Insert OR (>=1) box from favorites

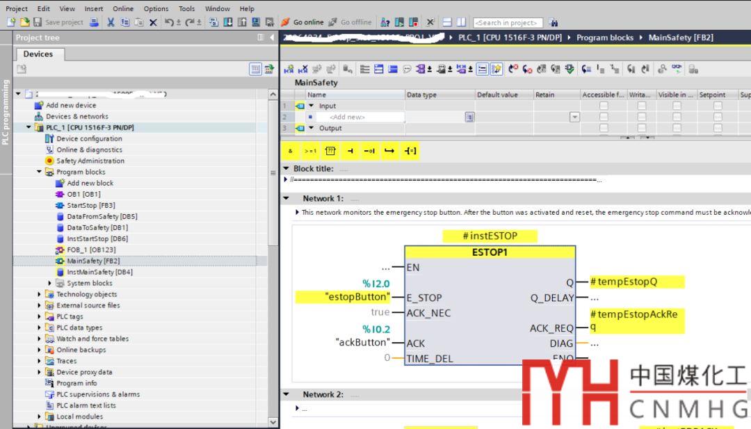(310, 151)
